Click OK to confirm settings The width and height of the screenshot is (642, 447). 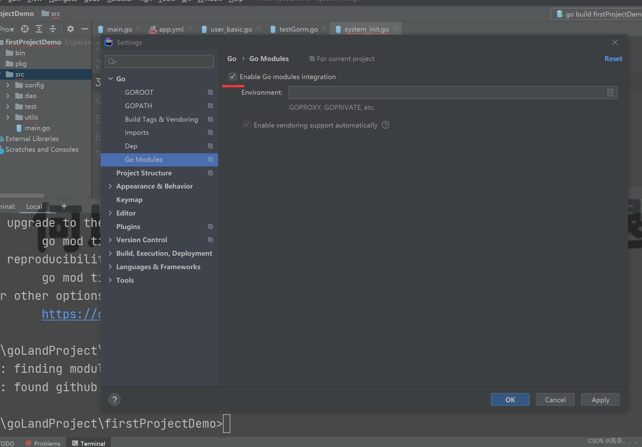tap(510, 400)
